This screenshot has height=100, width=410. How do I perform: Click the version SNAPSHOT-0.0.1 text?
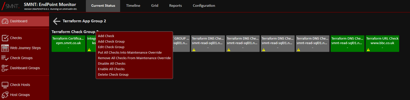click(x=51, y=9)
